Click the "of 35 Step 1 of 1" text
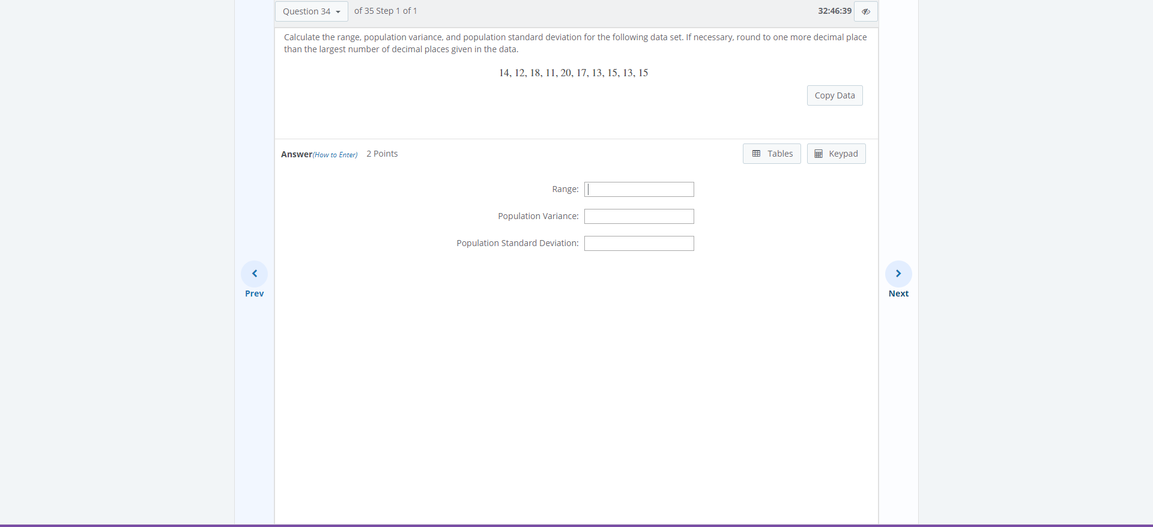The height and width of the screenshot is (527, 1153). pos(386,11)
